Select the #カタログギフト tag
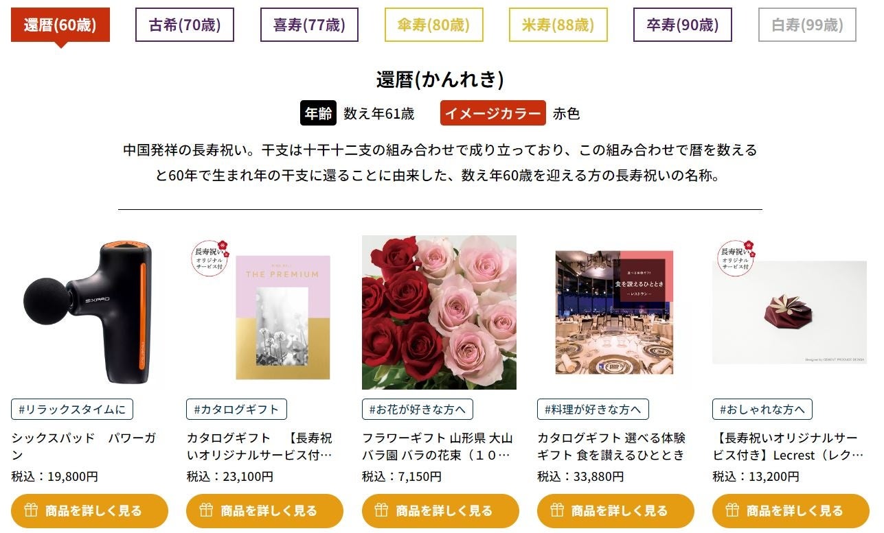The width and height of the screenshot is (884, 533). 236,410
